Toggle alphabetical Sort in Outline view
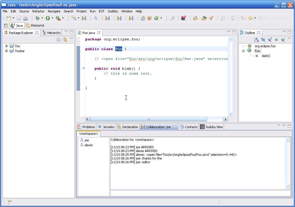Screen dimensions: 295x207 (x=256, y=40)
